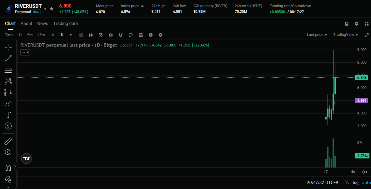
Task: Click the TradingView logo on chart
Action: coord(27,158)
